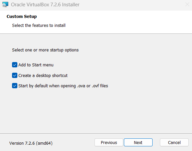This screenshot has width=192, height=151.
Task: Click the Custom Setup heading
Action: pyautogui.click(x=22, y=16)
